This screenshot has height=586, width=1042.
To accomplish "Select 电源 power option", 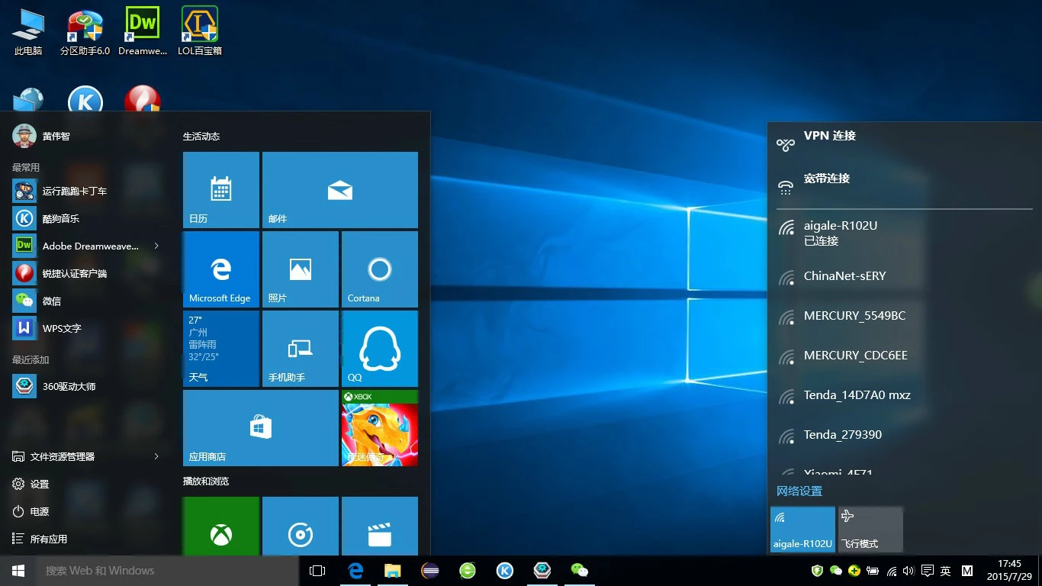I will point(39,511).
